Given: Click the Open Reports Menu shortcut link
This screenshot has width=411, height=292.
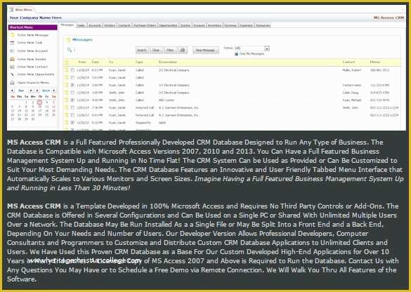Looking at the screenshot, I should click(x=33, y=83).
